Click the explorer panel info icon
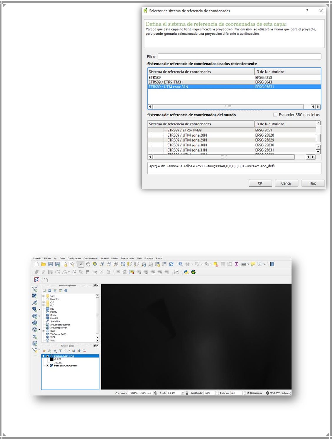Image resolution: width=333 pixels, height=439 pixels. (66, 291)
